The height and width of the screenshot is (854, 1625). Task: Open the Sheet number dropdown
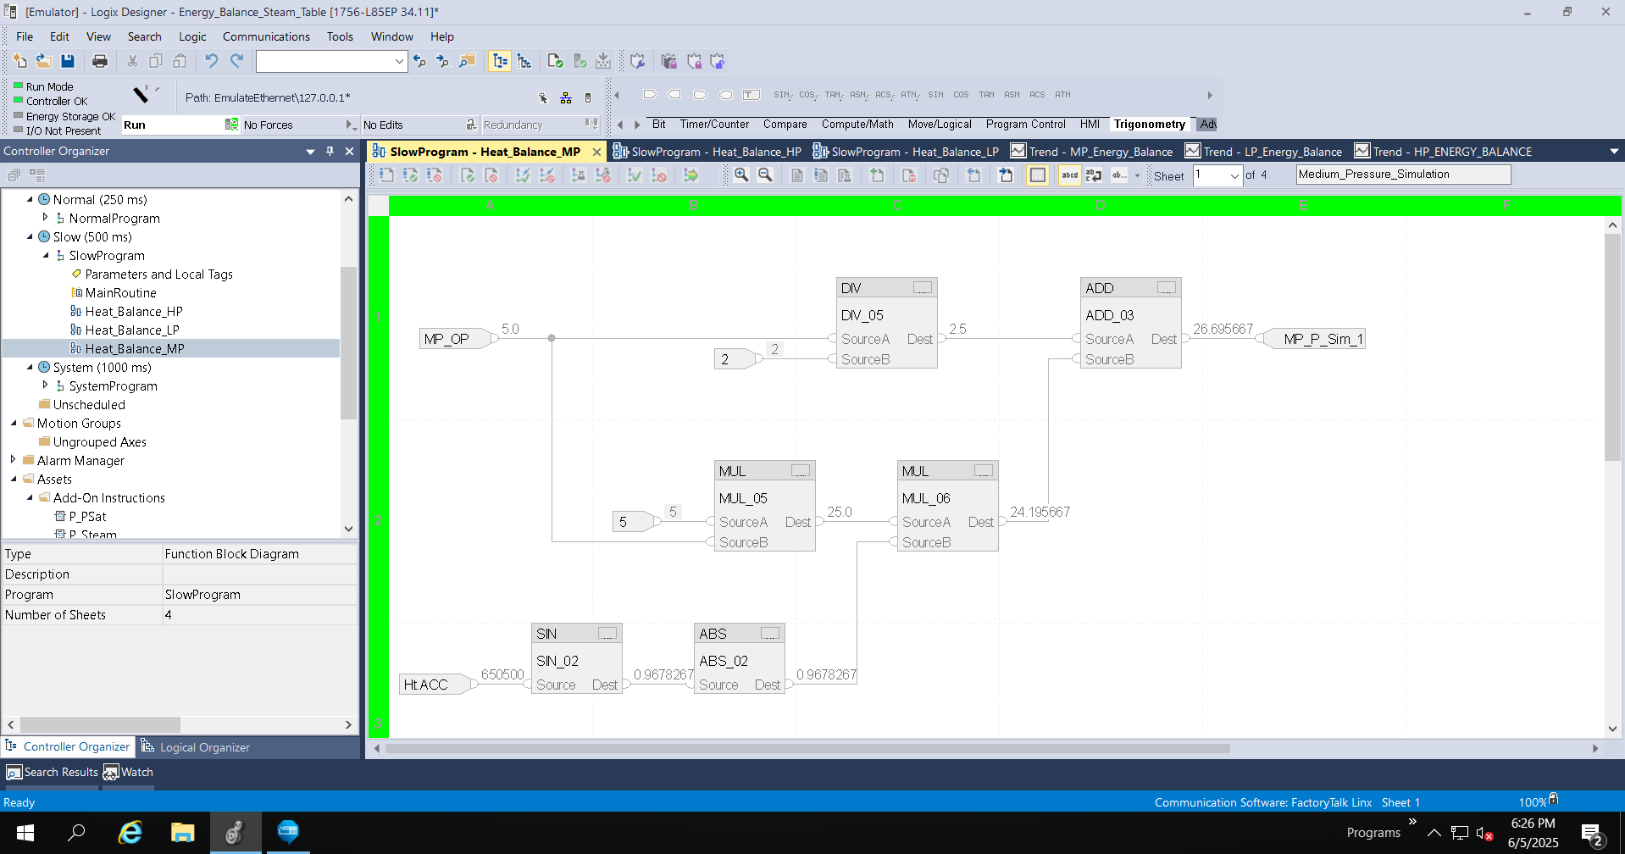tap(1234, 175)
